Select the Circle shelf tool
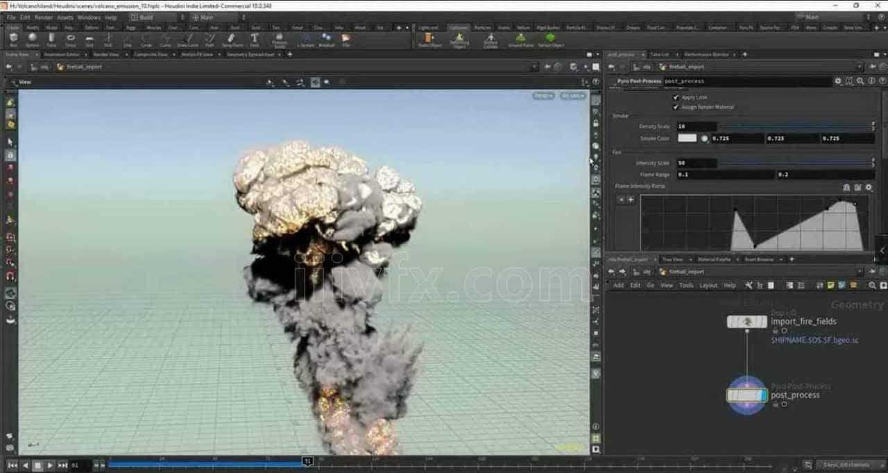 (x=146, y=40)
